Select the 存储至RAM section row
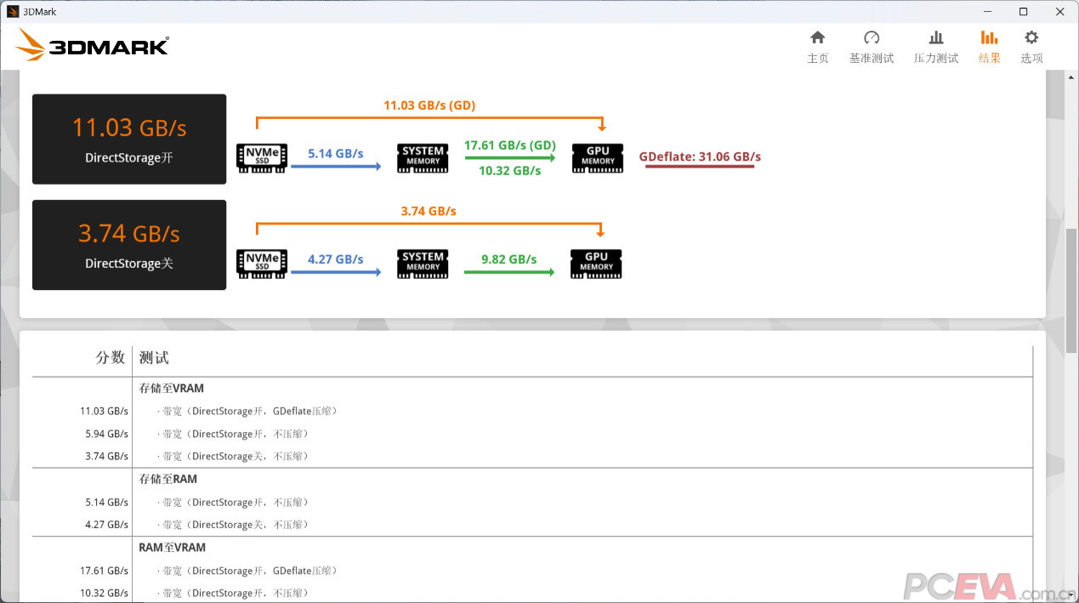 click(x=168, y=480)
